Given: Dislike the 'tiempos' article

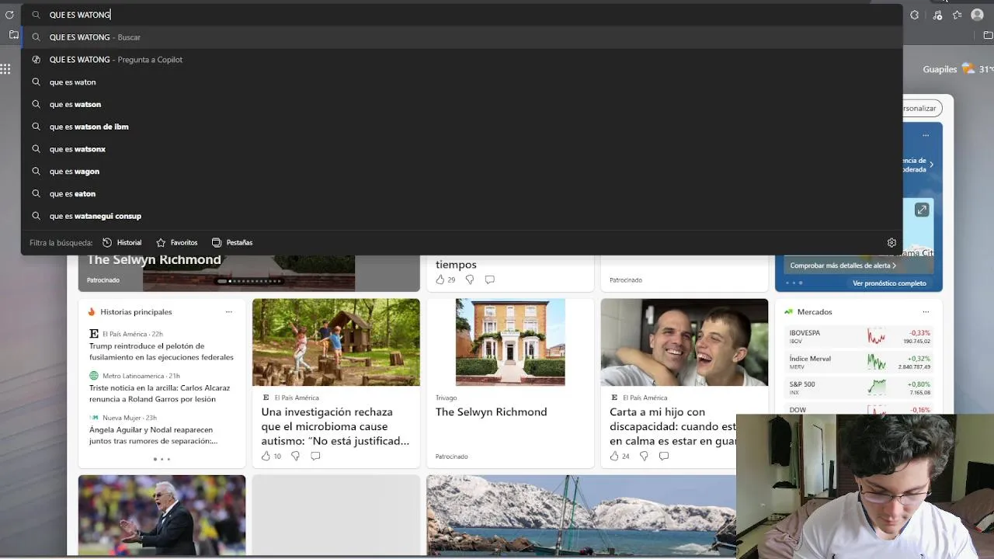Looking at the screenshot, I should point(470,279).
